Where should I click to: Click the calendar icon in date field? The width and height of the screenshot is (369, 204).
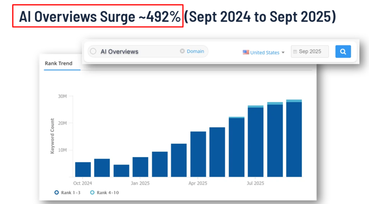295,52
